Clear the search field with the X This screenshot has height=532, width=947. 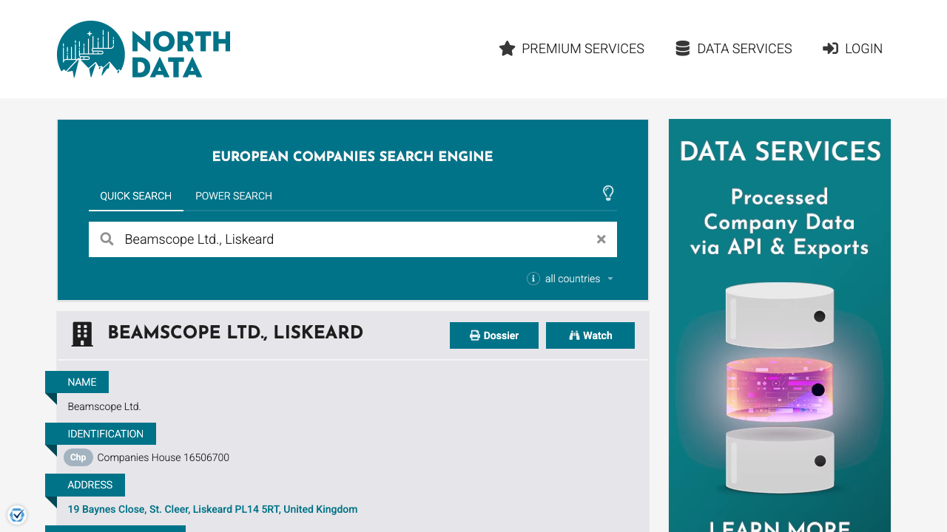pyautogui.click(x=601, y=239)
